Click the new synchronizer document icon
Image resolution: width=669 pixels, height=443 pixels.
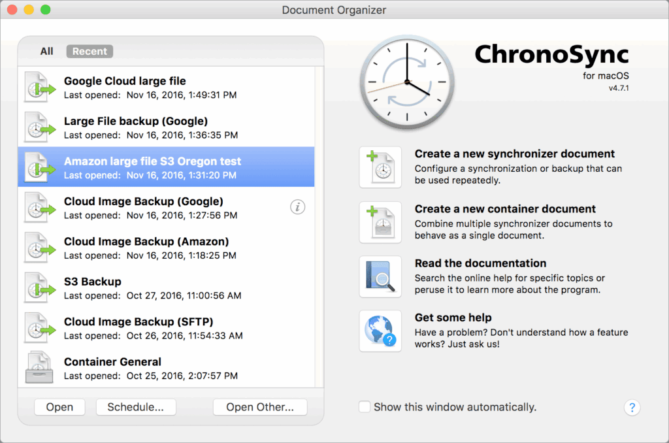(380, 167)
